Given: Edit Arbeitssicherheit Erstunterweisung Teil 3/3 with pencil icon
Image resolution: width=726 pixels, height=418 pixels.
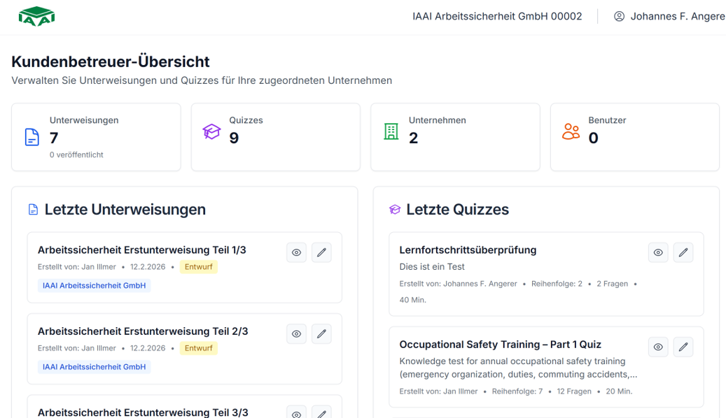Looking at the screenshot, I should pos(321,412).
